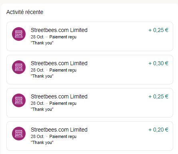Screen dimensions: 178x154
Task: Open Streetbees.com Limited on the 0,30 € row
Action: point(59,63)
